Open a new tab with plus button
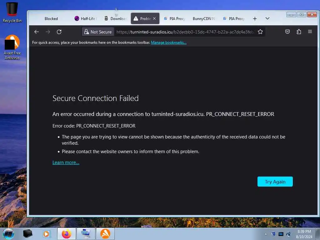 pyautogui.click(x=255, y=19)
